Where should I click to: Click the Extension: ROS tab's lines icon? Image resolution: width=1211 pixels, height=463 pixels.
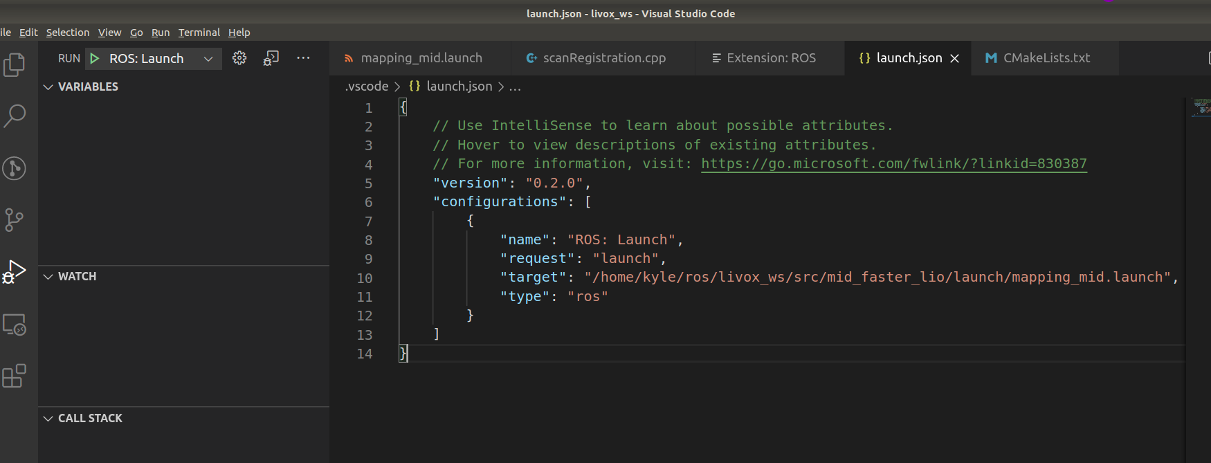click(716, 58)
